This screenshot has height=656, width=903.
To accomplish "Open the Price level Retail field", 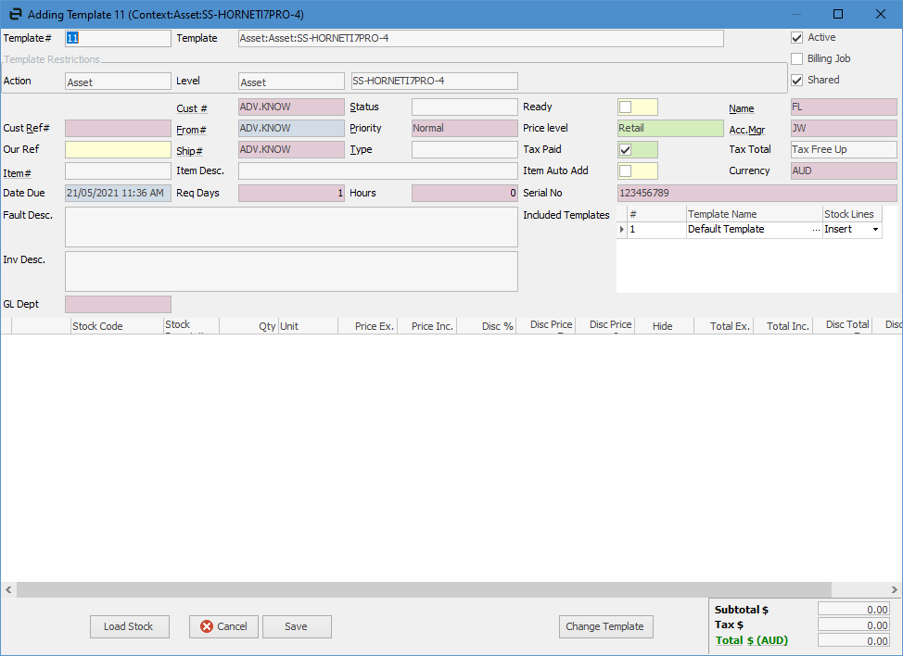I will (669, 129).
